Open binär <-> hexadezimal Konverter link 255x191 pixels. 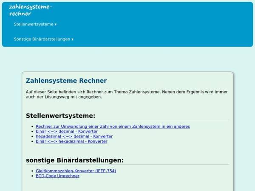click(x=71, y=141)
